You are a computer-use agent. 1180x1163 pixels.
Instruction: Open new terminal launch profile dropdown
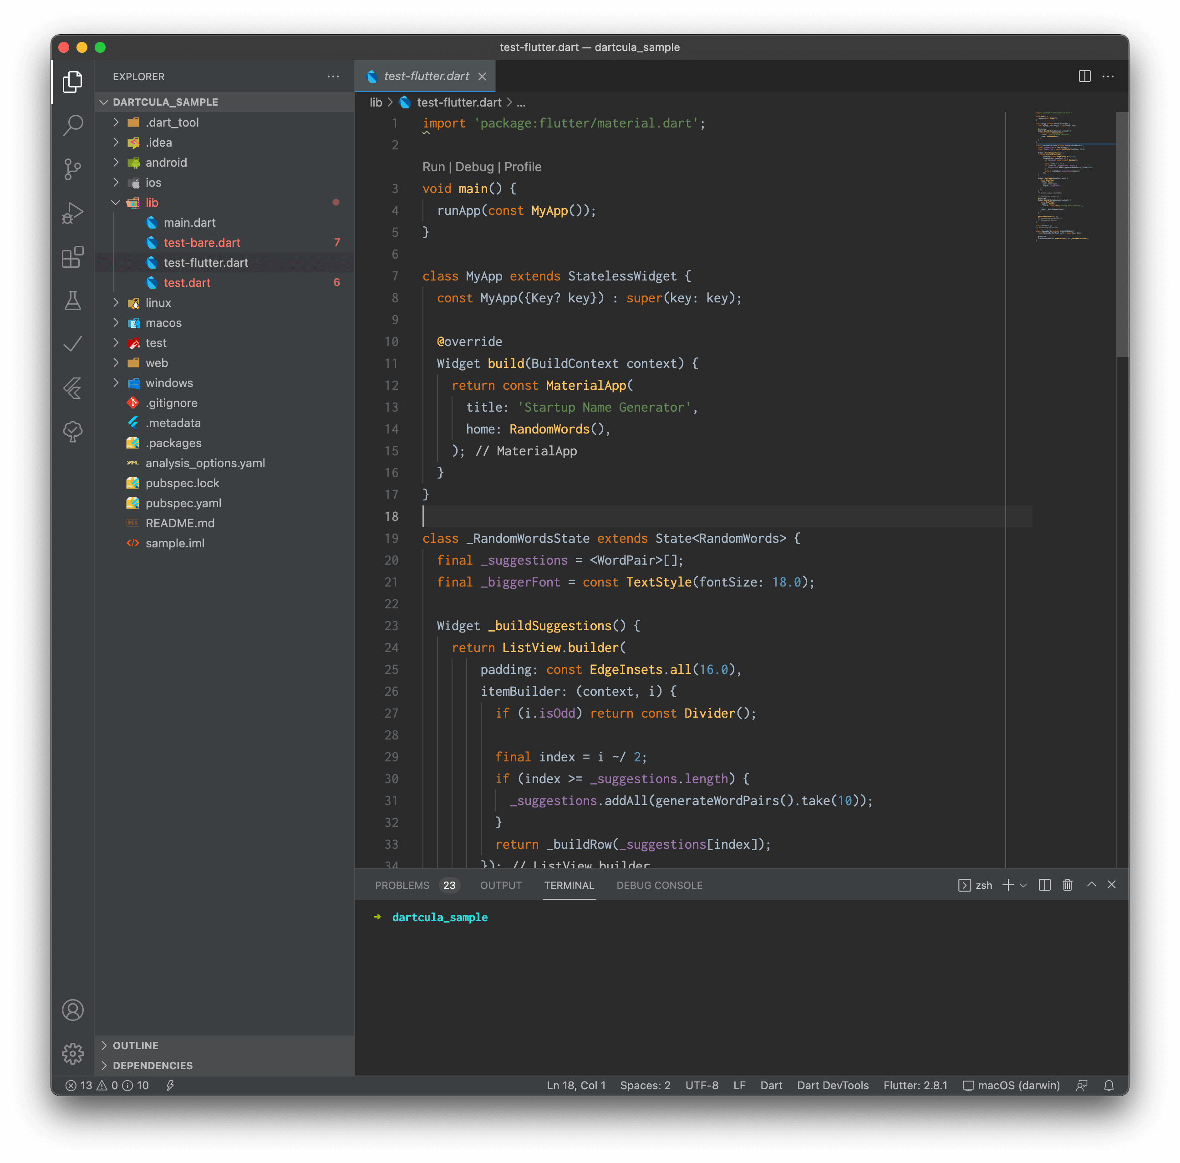pyautogui.click(x=1024, y=885)
